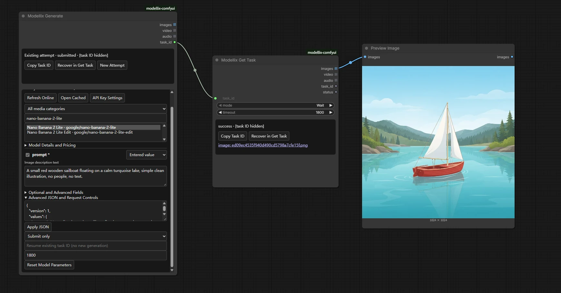Viewport: 561px width, 293px height.
Task: Click the video output slot on Modellix Generate
Action: click(175, 31)
